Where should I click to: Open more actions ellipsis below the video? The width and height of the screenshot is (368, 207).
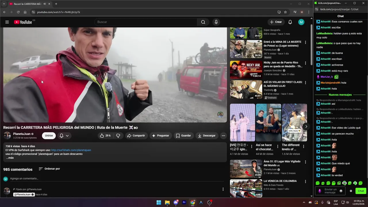coord(223,136)
